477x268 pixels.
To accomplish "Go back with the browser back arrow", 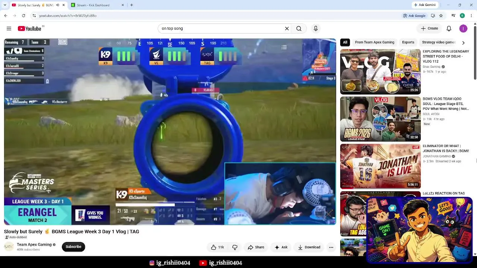I will 6,16.
